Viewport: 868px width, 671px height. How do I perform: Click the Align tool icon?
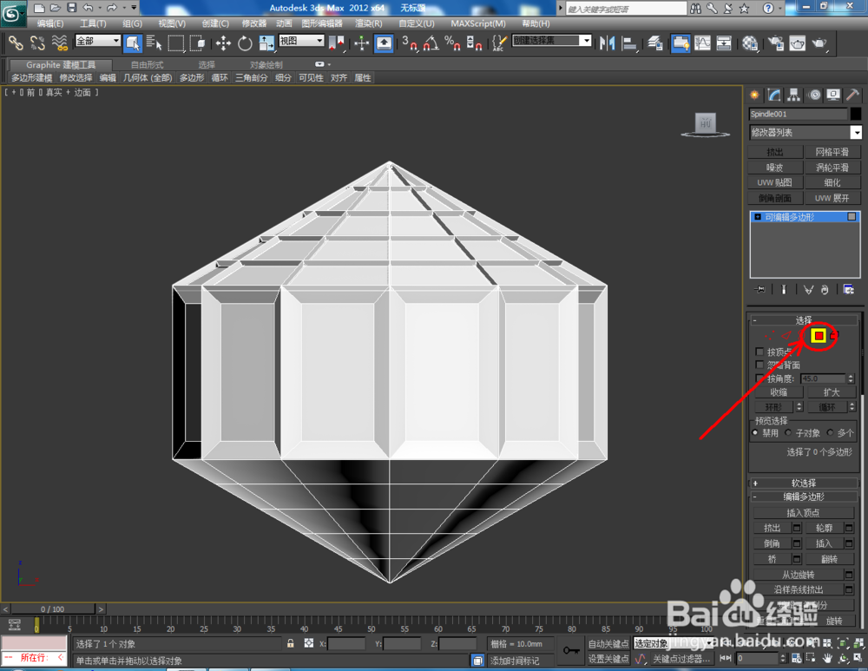tap(628, 43)
